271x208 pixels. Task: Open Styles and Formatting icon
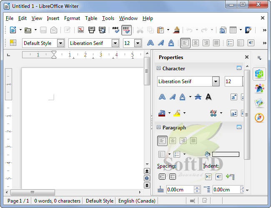point(13,43)
